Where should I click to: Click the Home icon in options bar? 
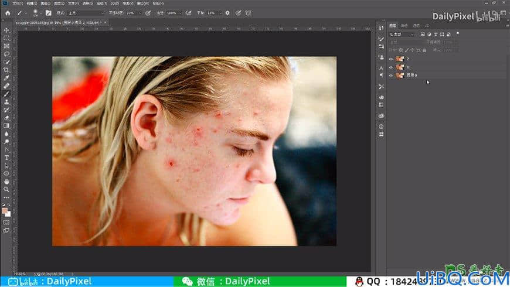(8, 13)
